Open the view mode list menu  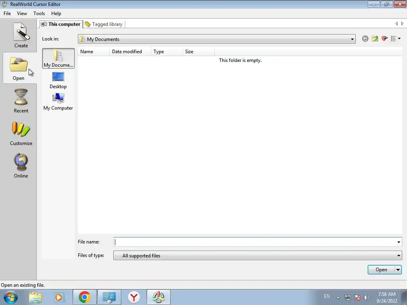click(x=395, y=39)
